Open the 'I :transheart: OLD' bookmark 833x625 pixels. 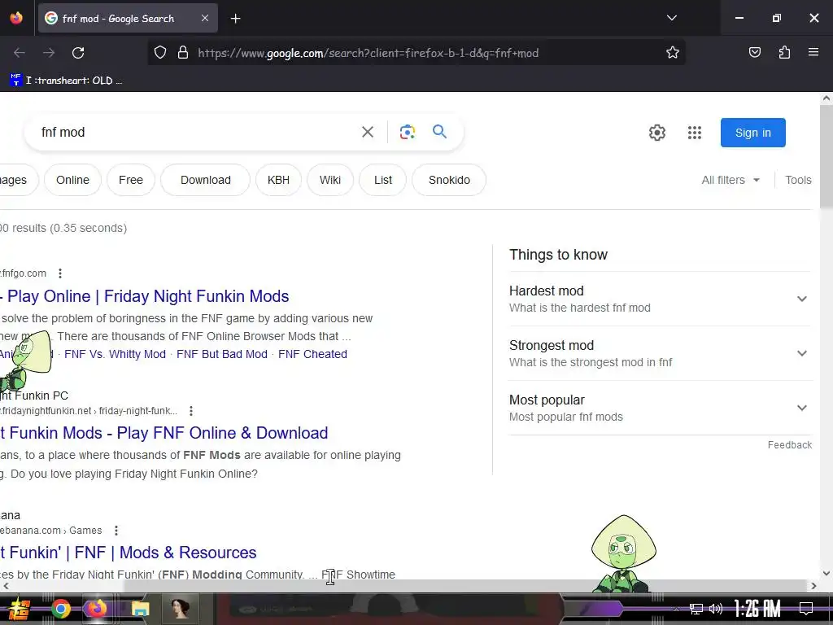tap(67, 81)
